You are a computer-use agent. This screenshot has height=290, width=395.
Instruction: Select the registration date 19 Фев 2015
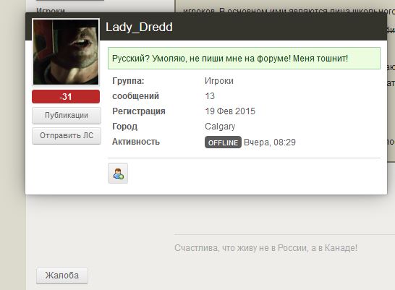(x=230, y=111)
